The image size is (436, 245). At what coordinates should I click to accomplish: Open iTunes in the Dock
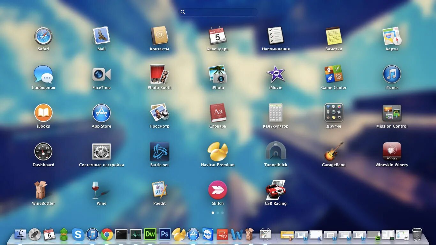point(93,234)
